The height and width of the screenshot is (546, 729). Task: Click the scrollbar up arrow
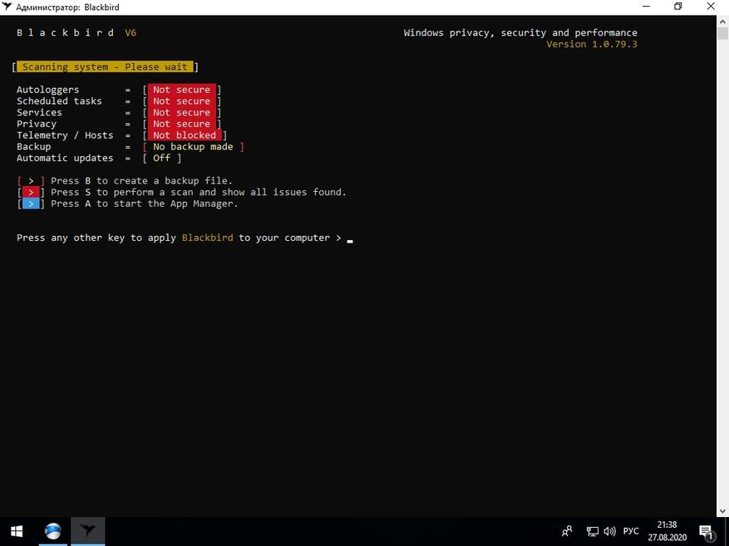point(722,21)
